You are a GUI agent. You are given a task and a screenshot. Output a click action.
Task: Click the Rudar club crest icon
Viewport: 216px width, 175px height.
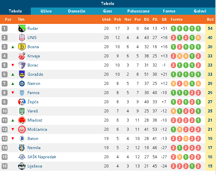22,29
